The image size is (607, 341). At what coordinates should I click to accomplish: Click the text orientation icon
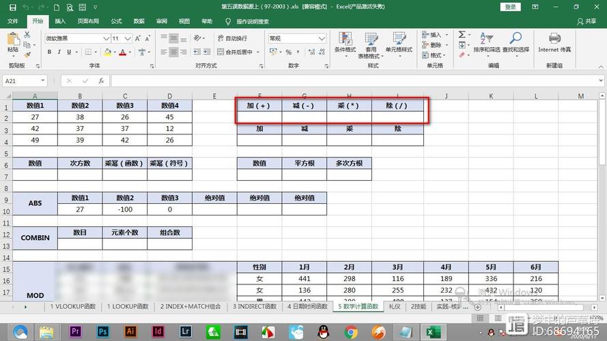pos(198,38)
